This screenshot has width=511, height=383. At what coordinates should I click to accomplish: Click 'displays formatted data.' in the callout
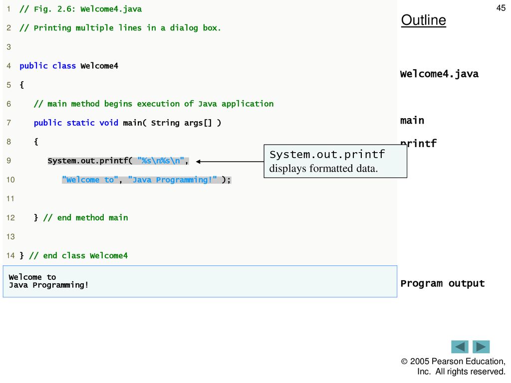323,169
